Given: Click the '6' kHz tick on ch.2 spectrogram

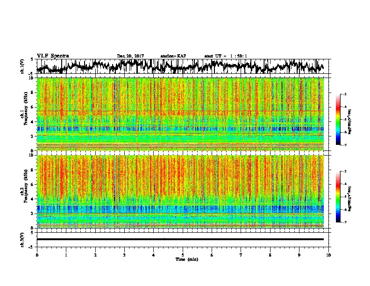Looking at the screenshot, I should click(x=33, y=184).
